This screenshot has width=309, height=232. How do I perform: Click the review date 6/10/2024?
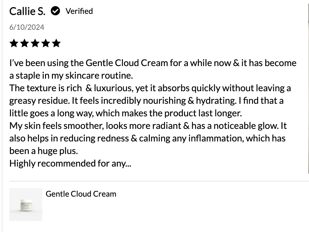click(x=27, y=27)
